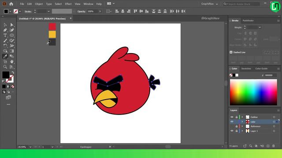The image size is (282, 158).
Task: Unlock the Outline layer
Action: tap(237, 117)
